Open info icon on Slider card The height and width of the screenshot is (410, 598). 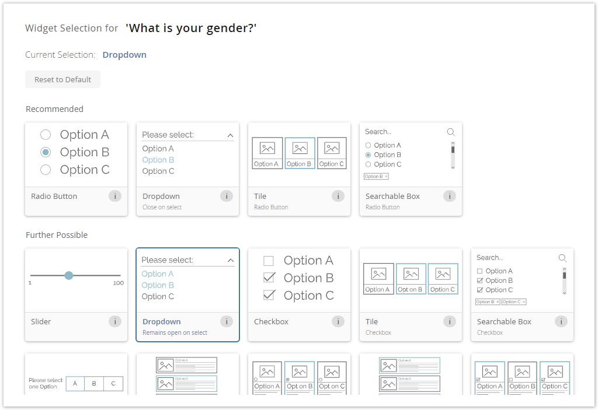pos(115,321)
